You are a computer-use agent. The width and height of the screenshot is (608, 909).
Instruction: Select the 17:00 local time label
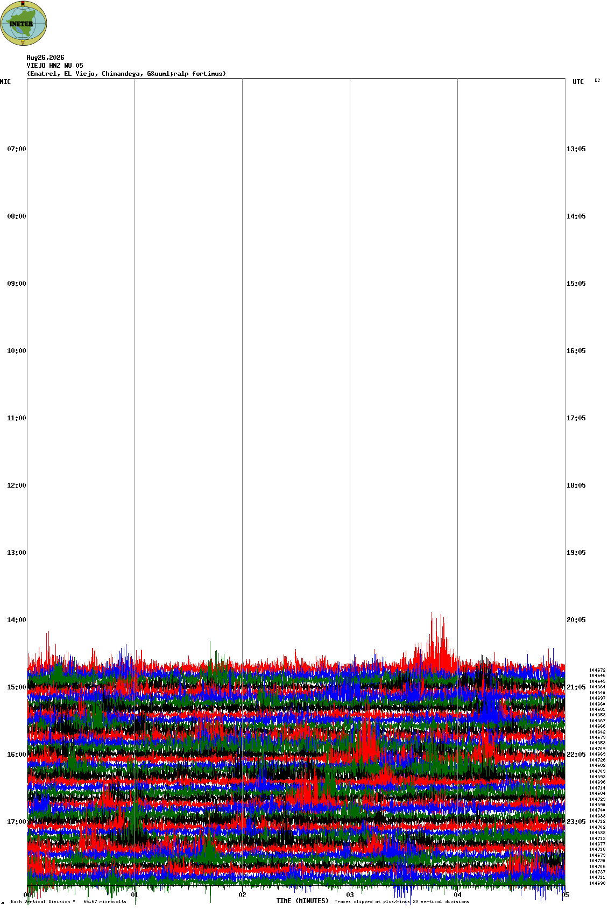point(17,822)
